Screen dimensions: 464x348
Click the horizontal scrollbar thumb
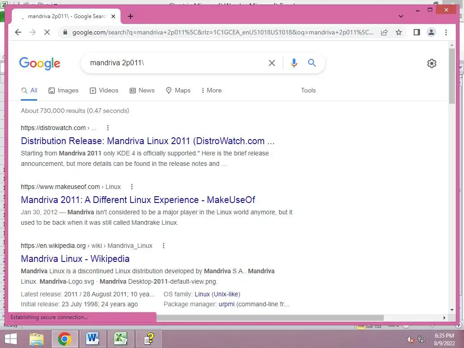(x=270, y=318)
